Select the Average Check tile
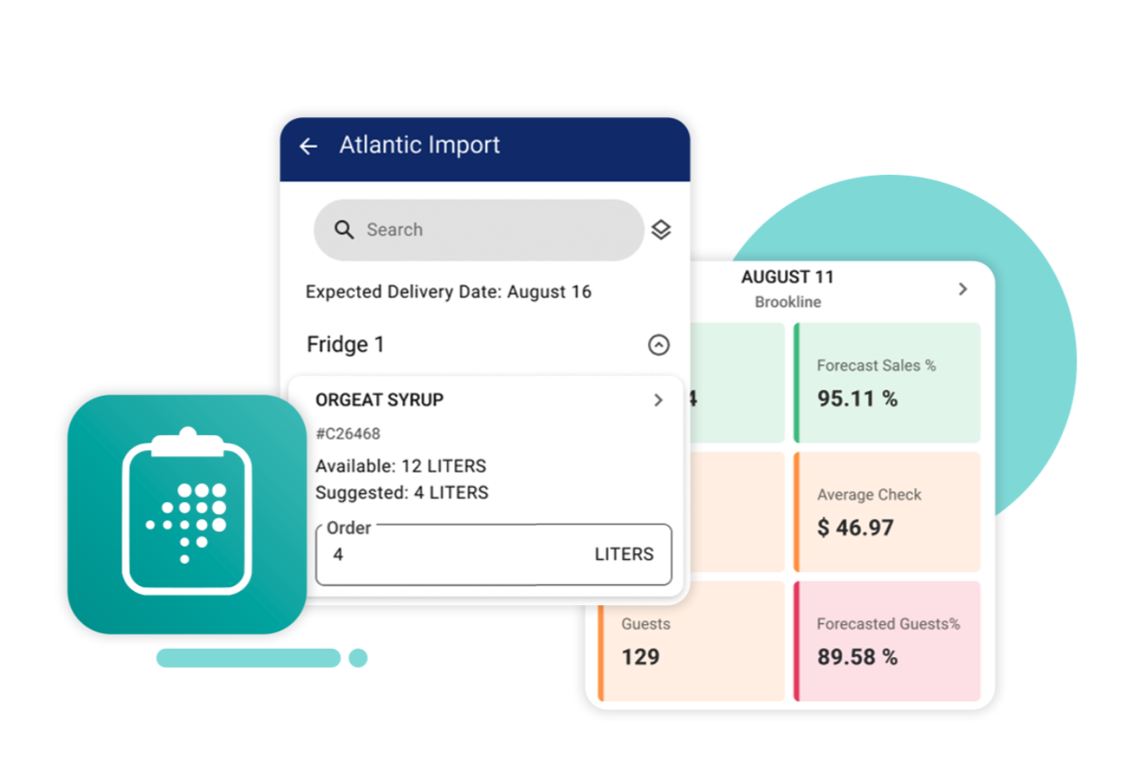This screenshot has height=765, width=1144. tap(887, 512)
